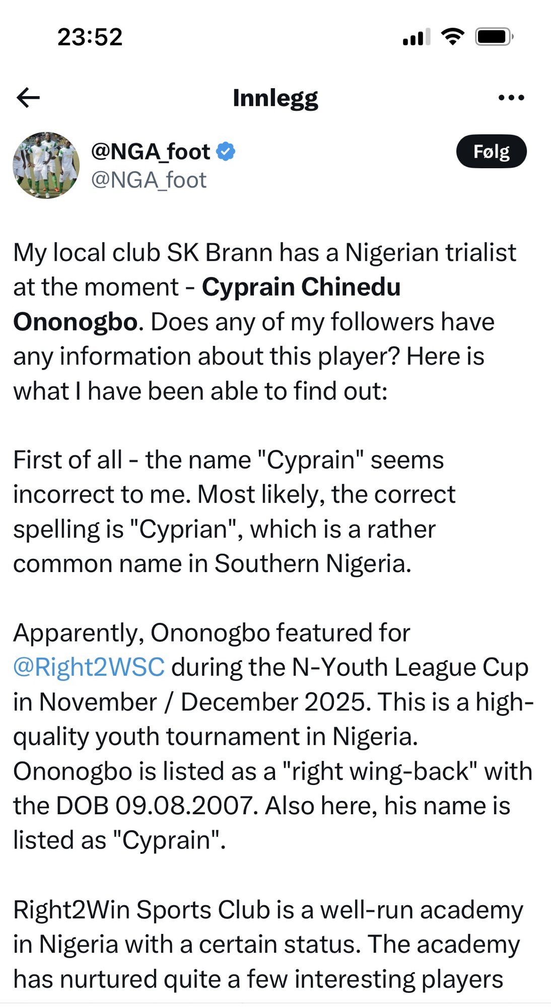Open the @Right2WSC mention link

click(x=89, y=667)
